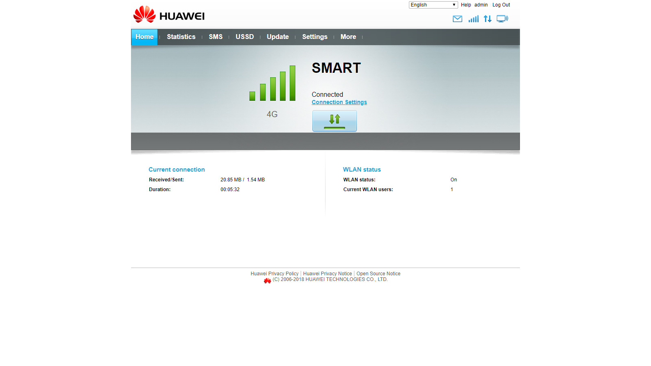Click the signal strength status icon
Viewport: 651px width, 366px height.
point(473,19)
